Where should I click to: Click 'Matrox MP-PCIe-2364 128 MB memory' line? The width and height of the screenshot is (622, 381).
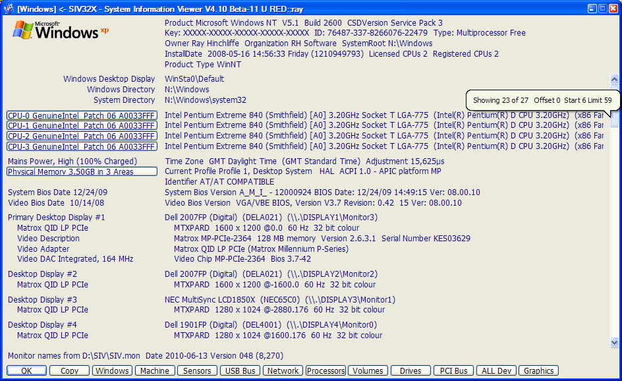[x=322, y=238]
